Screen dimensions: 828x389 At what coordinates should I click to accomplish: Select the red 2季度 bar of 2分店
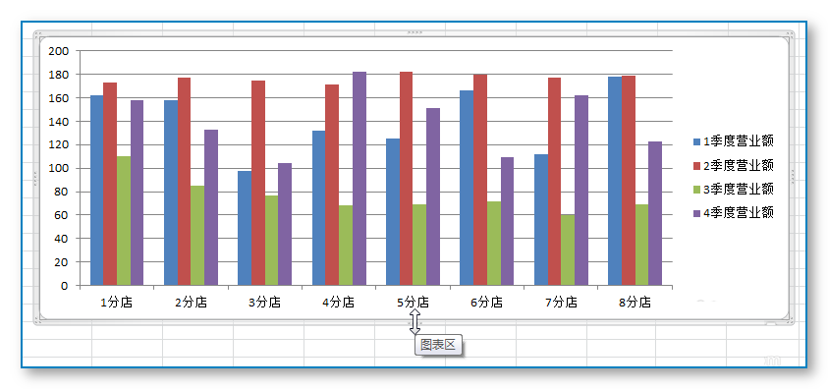184,182
